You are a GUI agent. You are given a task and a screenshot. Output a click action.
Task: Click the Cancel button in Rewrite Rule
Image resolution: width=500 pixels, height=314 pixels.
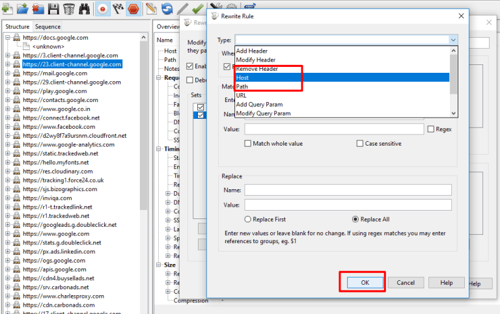coord(406,283)
